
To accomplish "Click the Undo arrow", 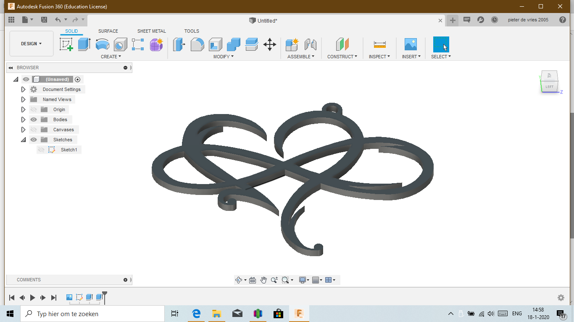I will pos(58,20).
